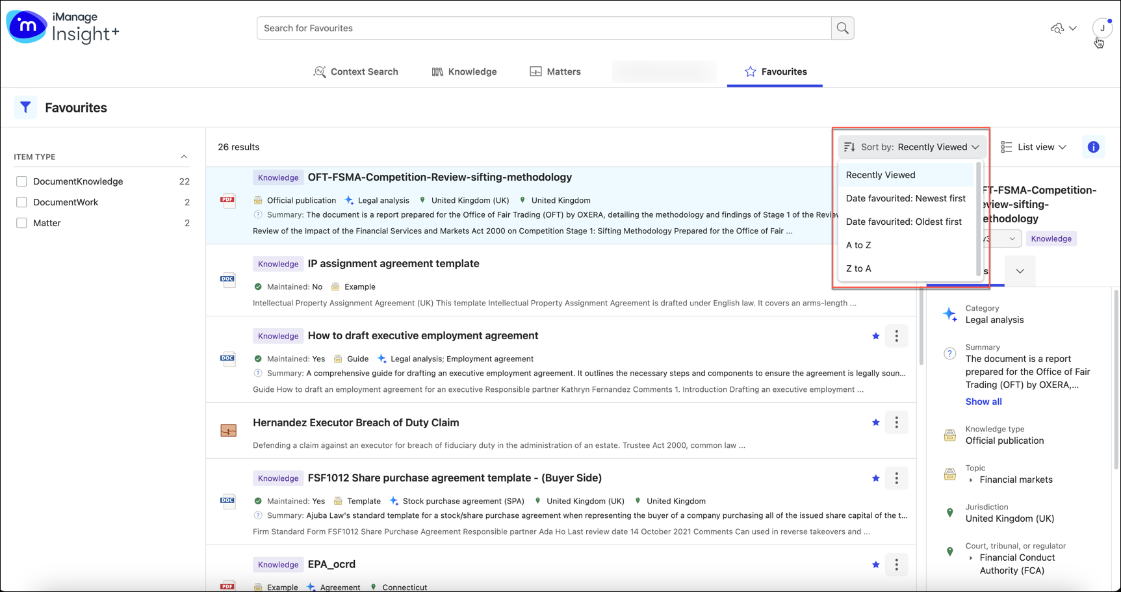Select A to Z sort option
The image size is (1121, 592).
858,245
